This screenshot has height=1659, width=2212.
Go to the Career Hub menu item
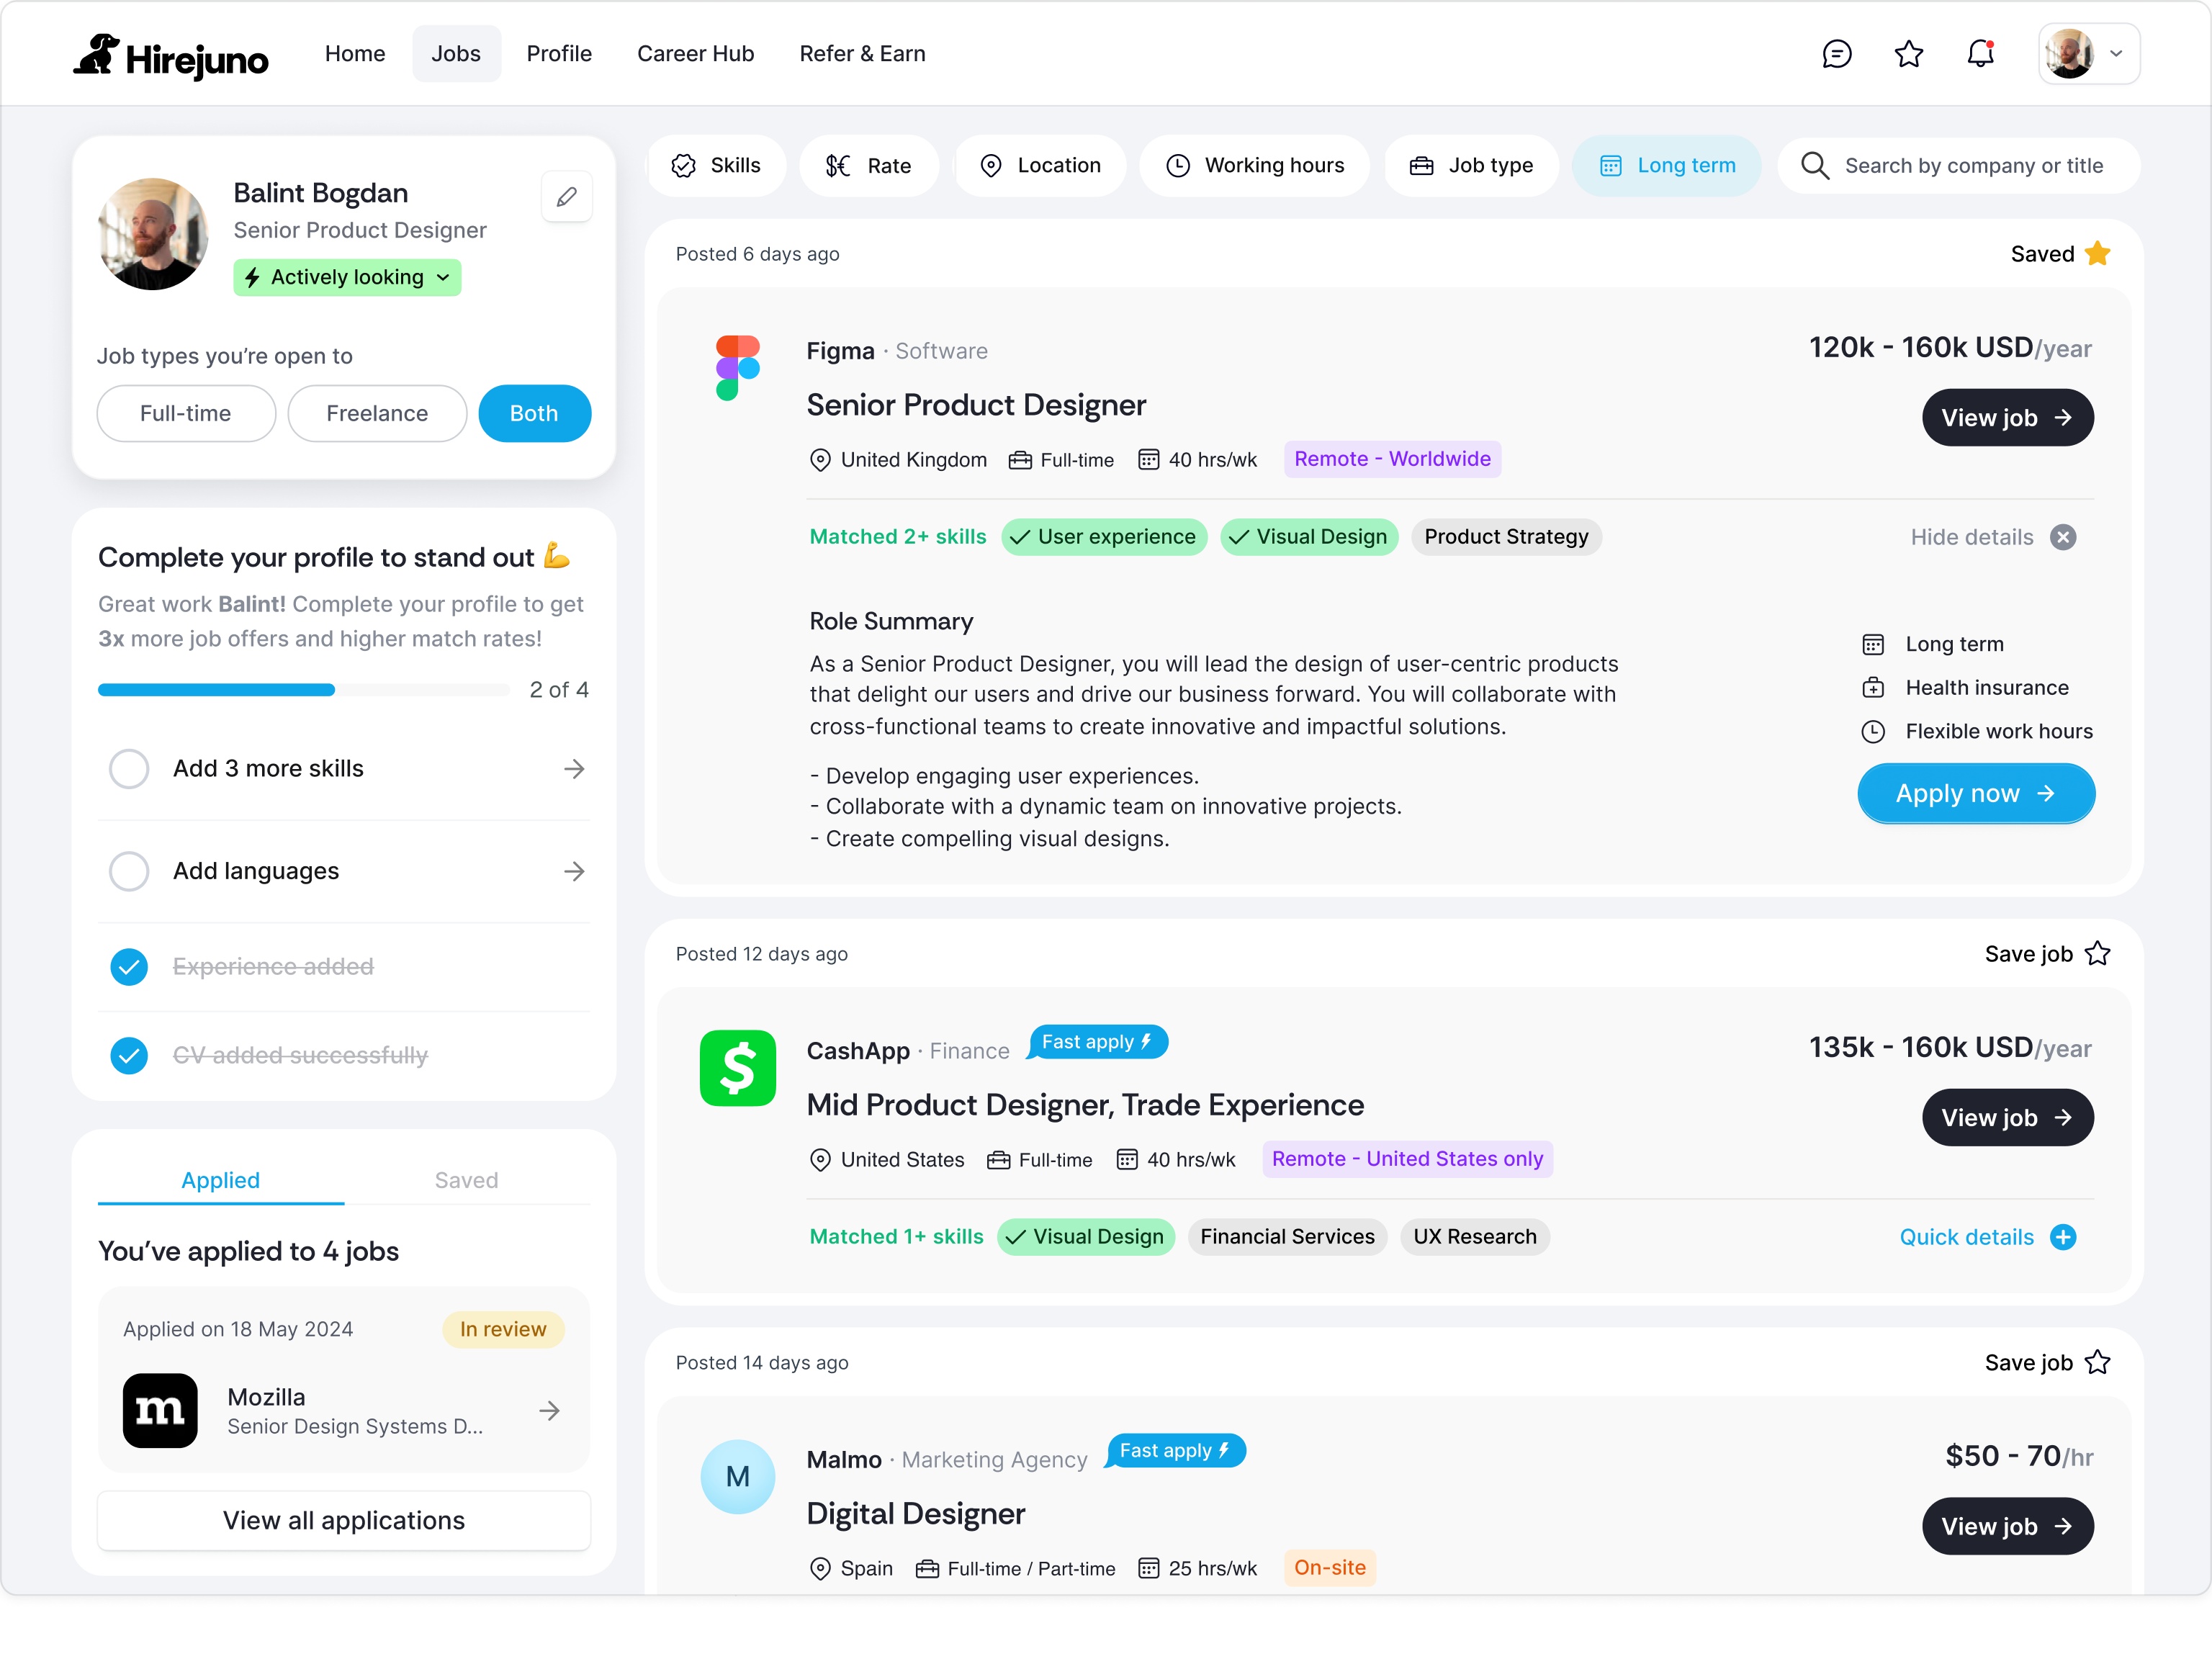click(x=695, y=54)
